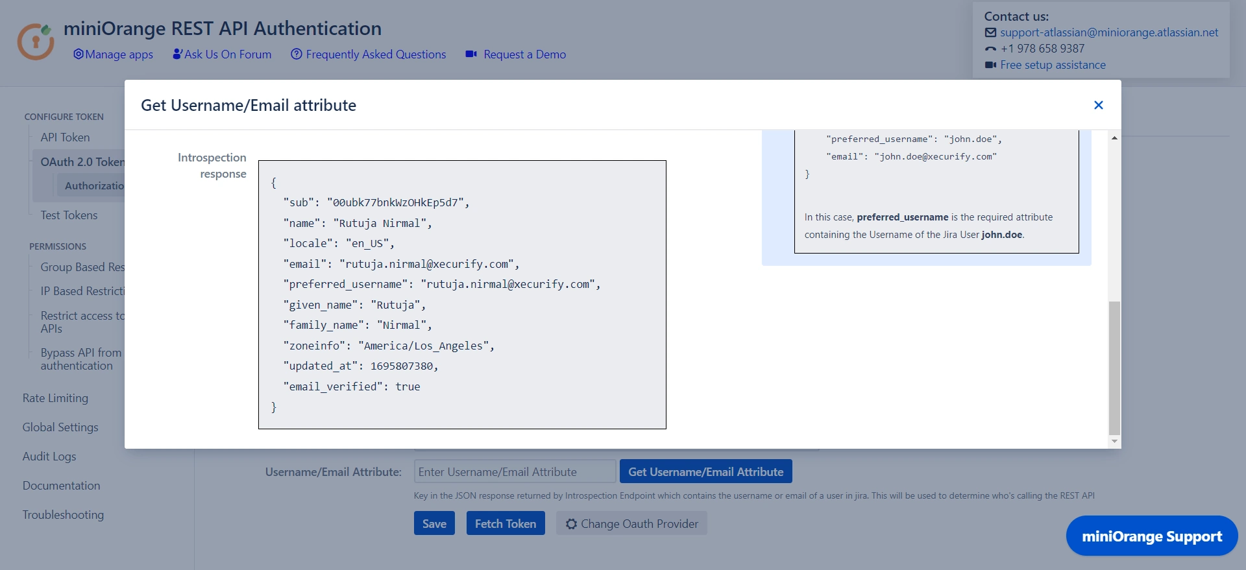The width and height of the screenshot is (1246, 570).
Task: Click the "email" line with rutuja.nirmal@xecurify.com
Action: point(401,264)
